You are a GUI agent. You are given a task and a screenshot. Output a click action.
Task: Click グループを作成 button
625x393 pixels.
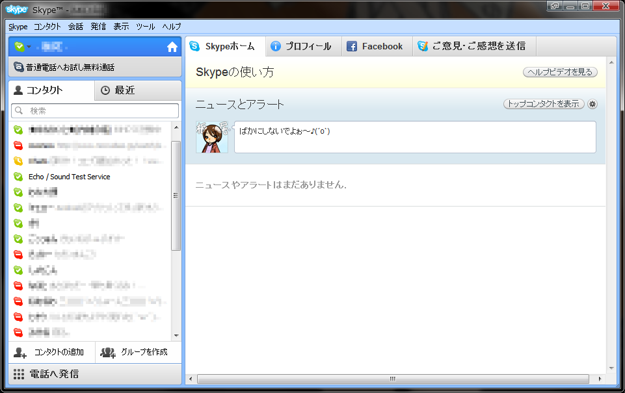click(x=139, y=352)
